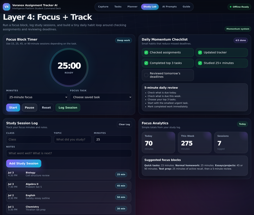Open the Guide tab
Image resolution: width=254 pixels, height=215 pixels.
tap(186, 7)
